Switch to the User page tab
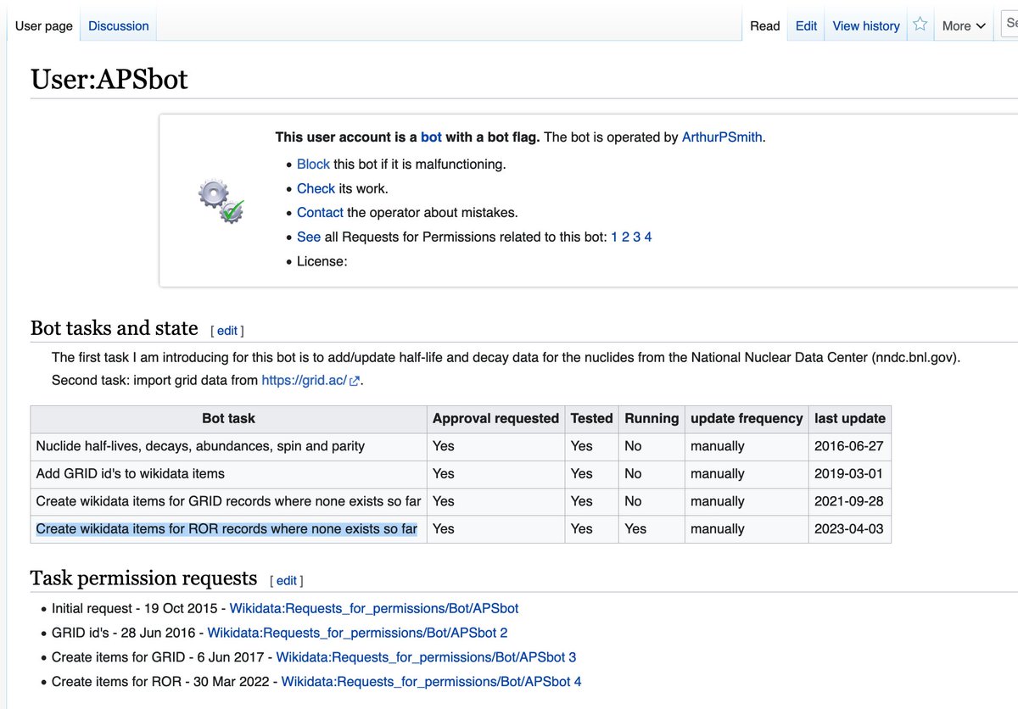The height and width of the screenshot is (709, 1018). click(x=44, y=25)
